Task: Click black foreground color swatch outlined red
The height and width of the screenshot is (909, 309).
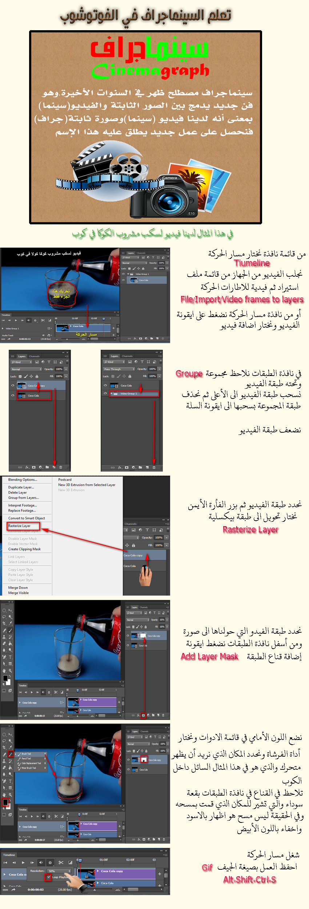Action: pos(5,802)
